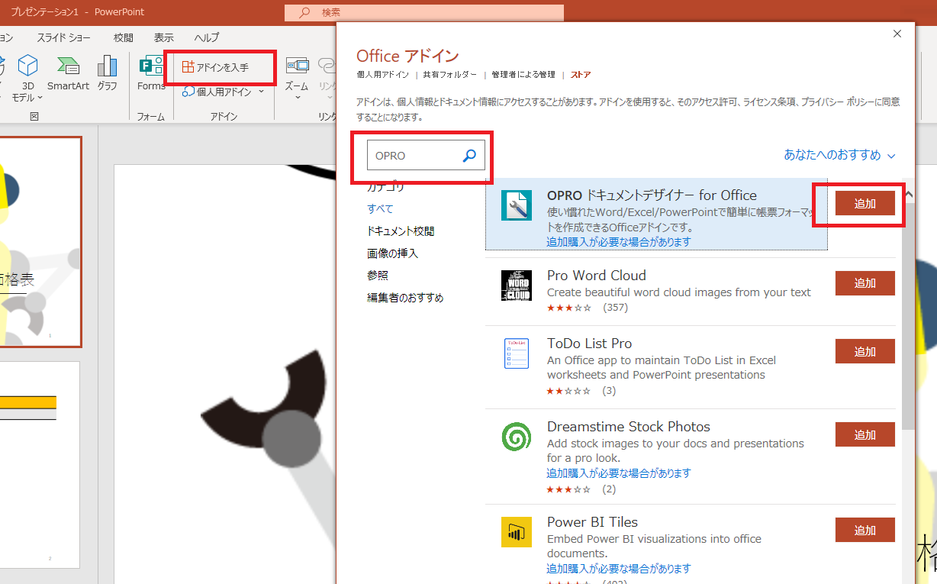Open the 個人用アドイン dropdown in ribbon
The width and height of the screenshot is (937, 584).
223,92
